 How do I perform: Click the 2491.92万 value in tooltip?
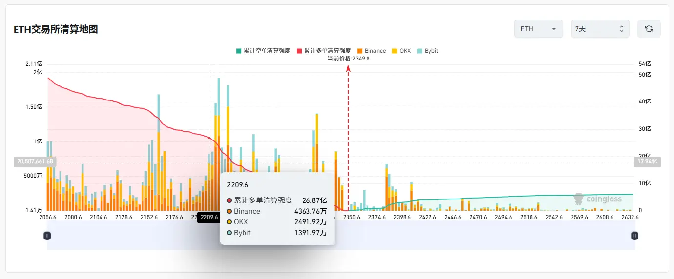[x=310, y=222]
